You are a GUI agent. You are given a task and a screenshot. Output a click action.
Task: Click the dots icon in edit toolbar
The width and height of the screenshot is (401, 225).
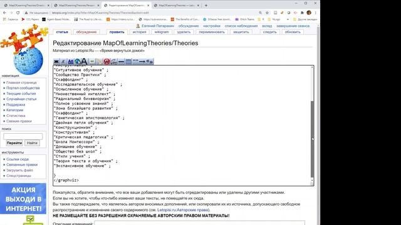click(x=135, y=61)
